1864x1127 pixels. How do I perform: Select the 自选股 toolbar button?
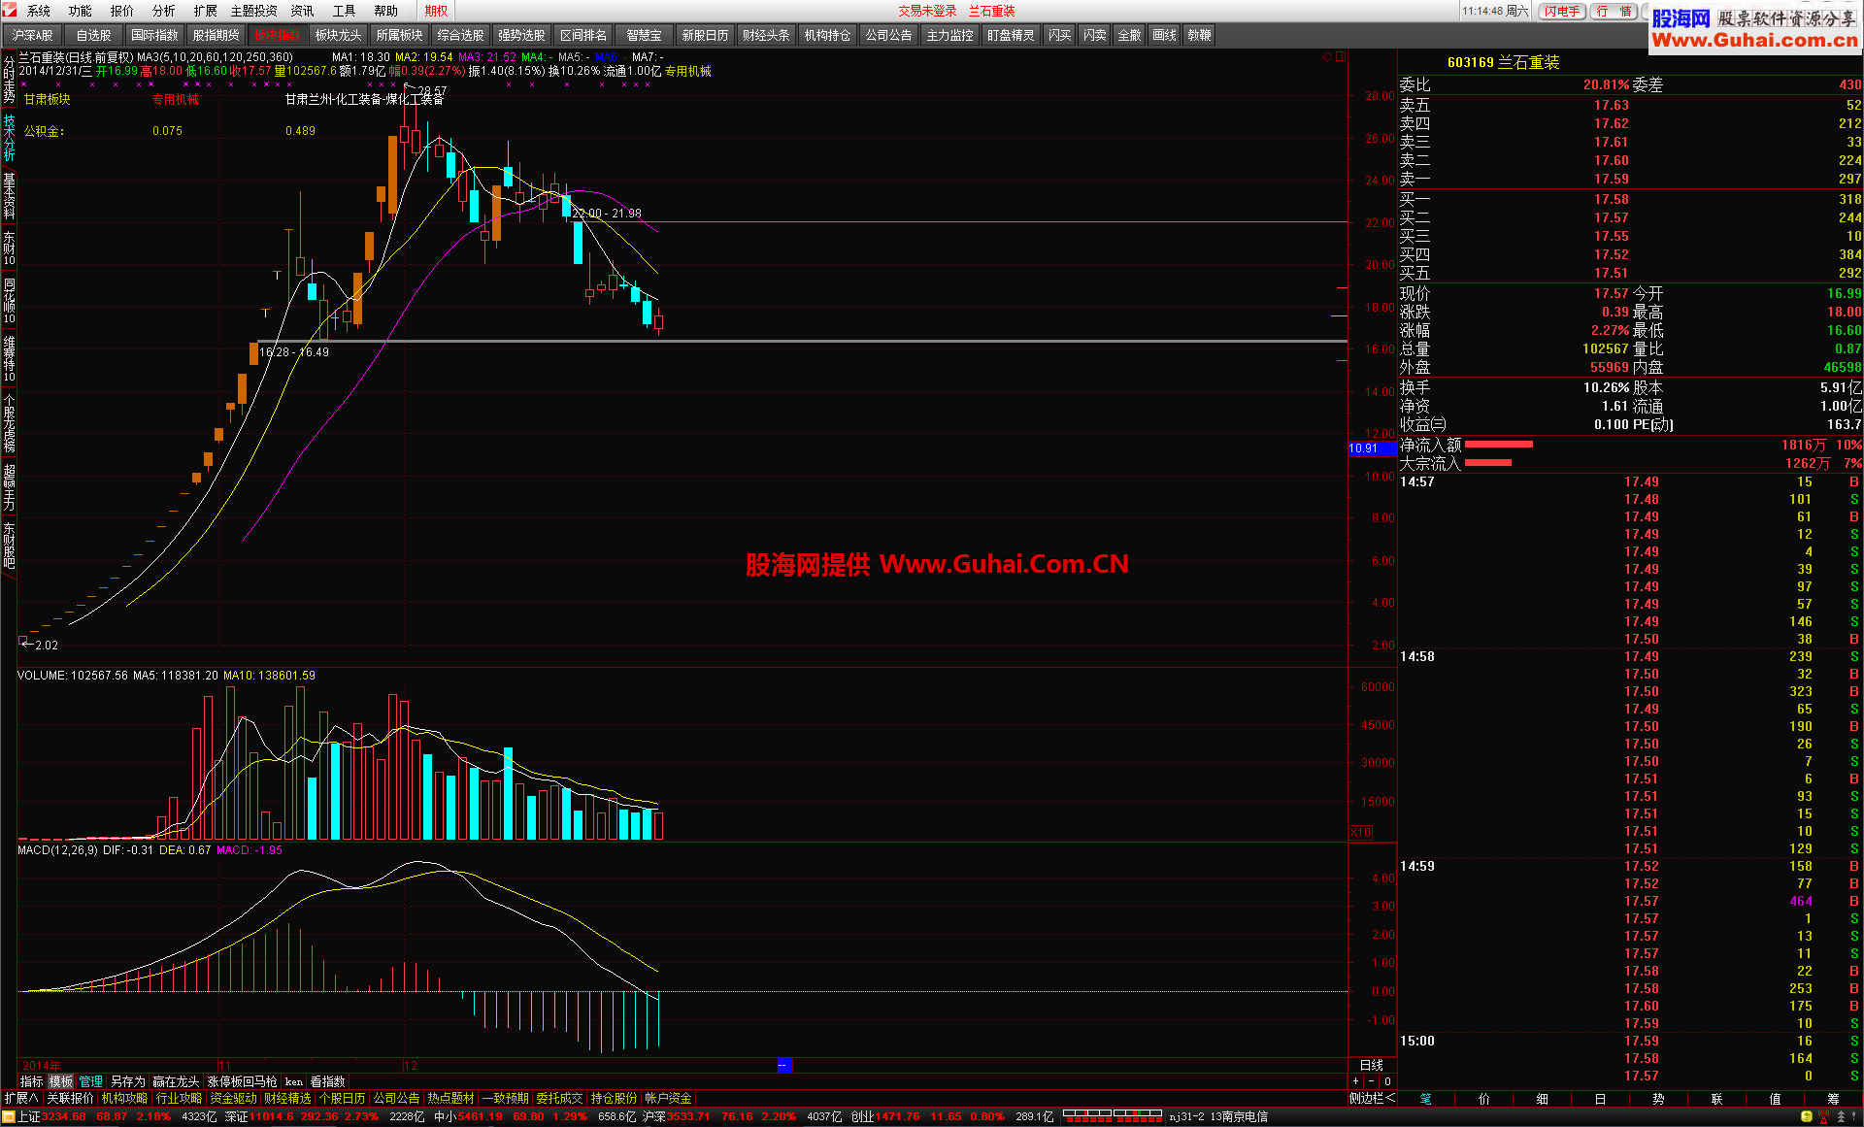click(x=94, y=35)
